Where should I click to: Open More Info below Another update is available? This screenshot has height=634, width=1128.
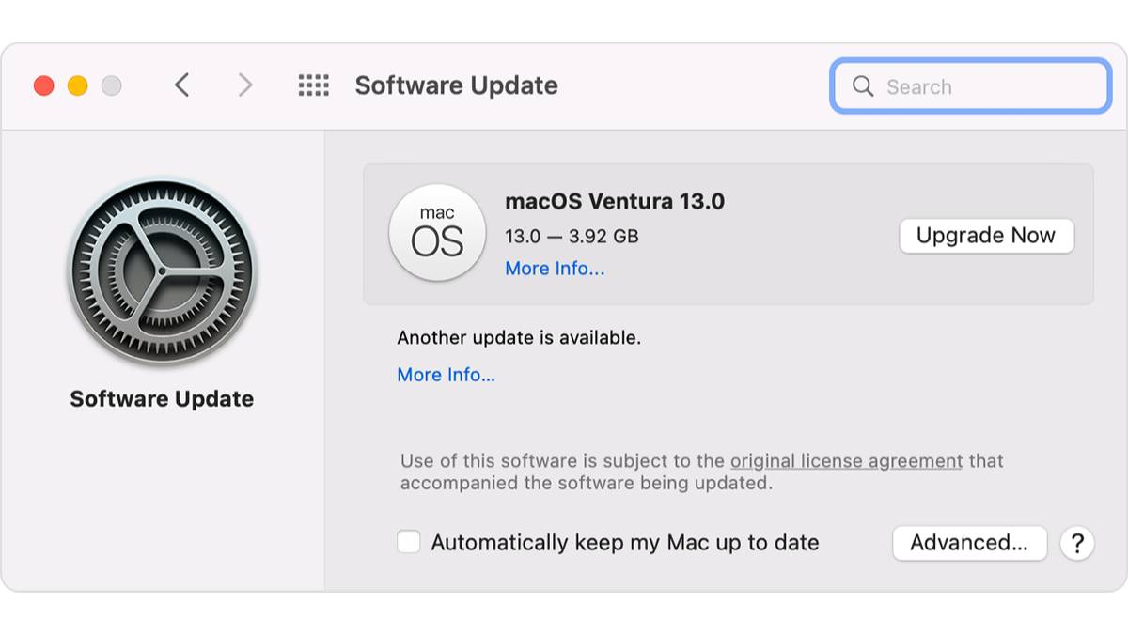click(446, 375)
